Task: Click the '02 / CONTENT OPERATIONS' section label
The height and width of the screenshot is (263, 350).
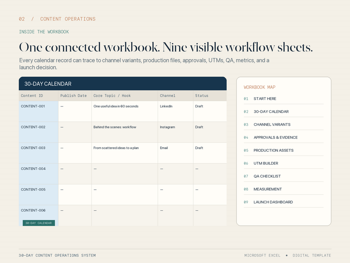Action: (57, 19)
